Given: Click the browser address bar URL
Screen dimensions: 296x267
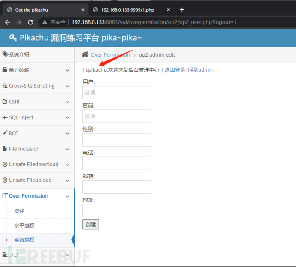Looking at the screenshot, I should pos(154,22).
